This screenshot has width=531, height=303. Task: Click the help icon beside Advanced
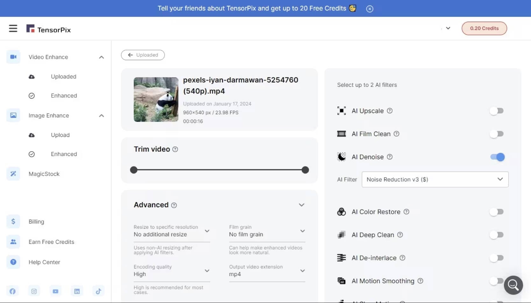174,205
